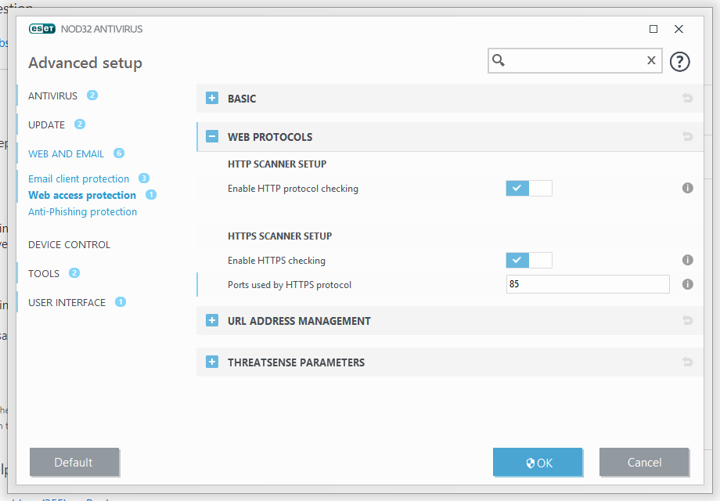This screenshot has width=720, height=501.
Task: Click the Advanced setup title text
Action: (85, 63)
